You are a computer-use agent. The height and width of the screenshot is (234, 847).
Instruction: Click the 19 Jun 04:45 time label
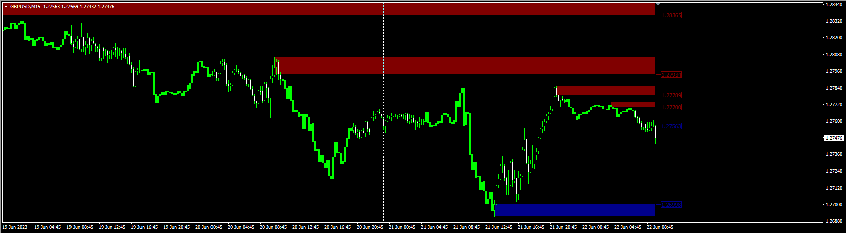(x=48, y=227)
